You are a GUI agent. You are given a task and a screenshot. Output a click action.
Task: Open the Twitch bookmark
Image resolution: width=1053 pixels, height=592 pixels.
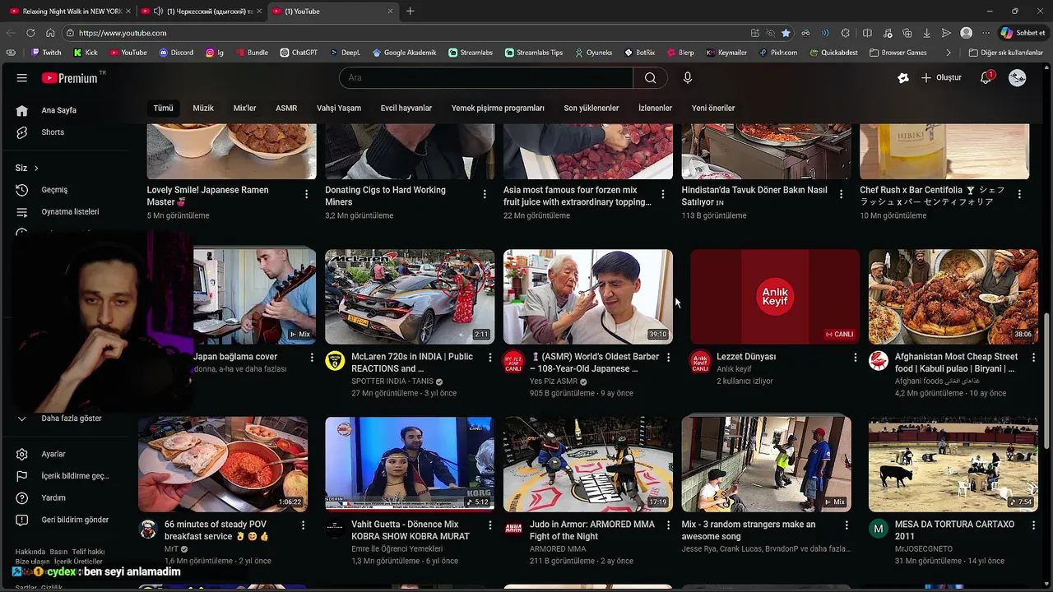[46, 53]
